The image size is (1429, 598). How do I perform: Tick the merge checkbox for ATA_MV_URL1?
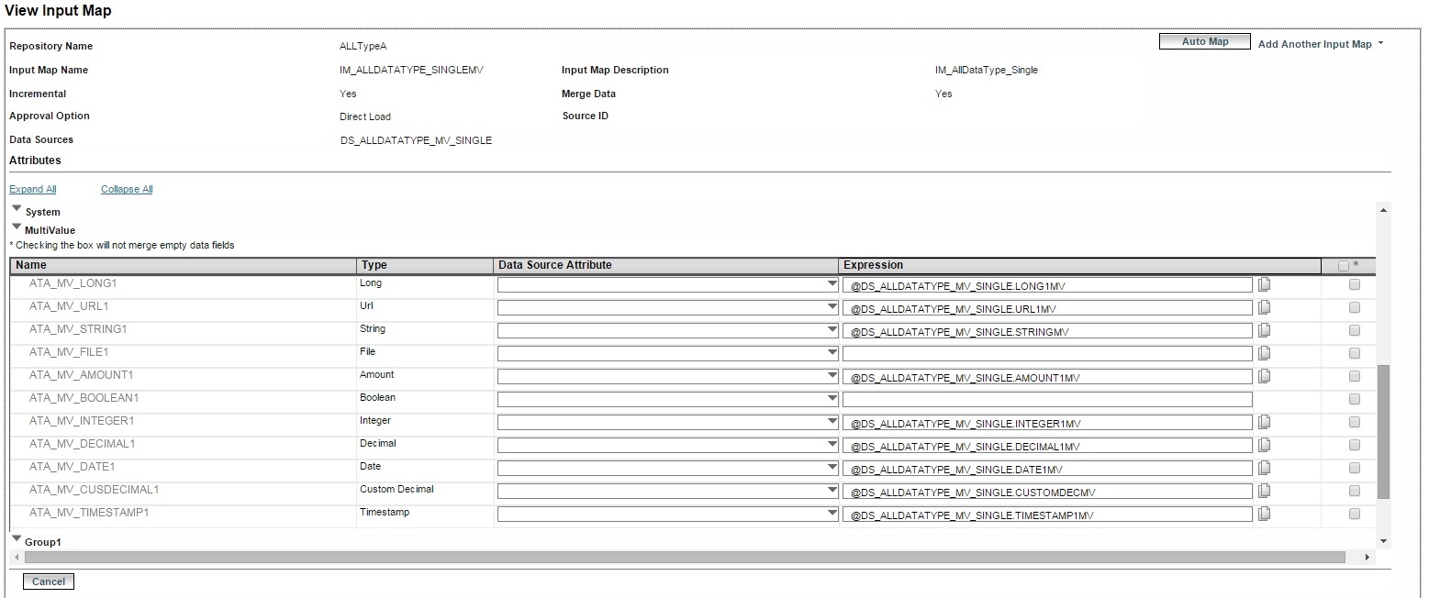coord(1355,307)
